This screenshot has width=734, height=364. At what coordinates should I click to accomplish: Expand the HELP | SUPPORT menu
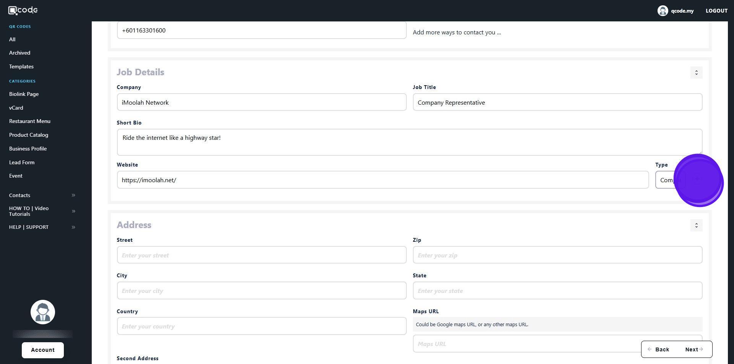click(x=73, y=227)
